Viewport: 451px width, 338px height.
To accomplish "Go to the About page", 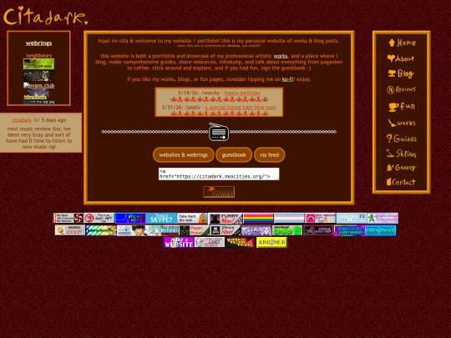I will coord(401,58).
